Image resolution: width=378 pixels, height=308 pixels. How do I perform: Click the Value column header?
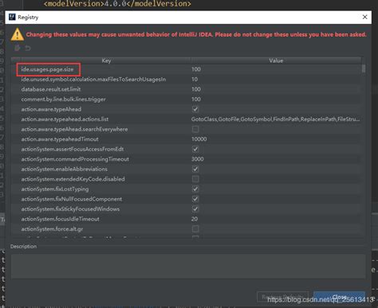tap(276, 60)
